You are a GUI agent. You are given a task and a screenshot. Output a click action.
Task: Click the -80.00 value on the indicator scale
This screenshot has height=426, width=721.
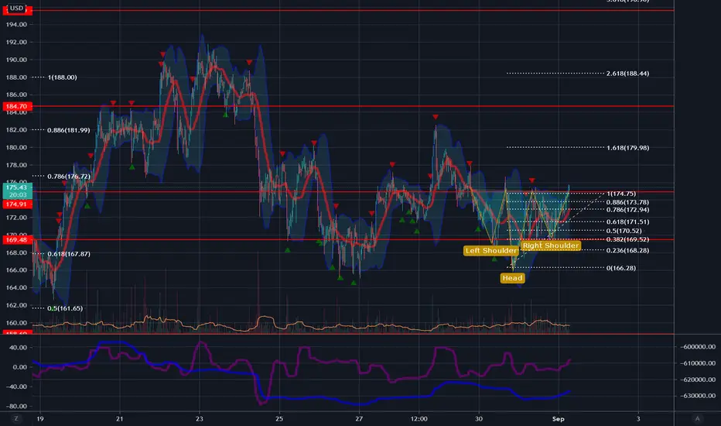pyautogui.click(x=16, y=406)
